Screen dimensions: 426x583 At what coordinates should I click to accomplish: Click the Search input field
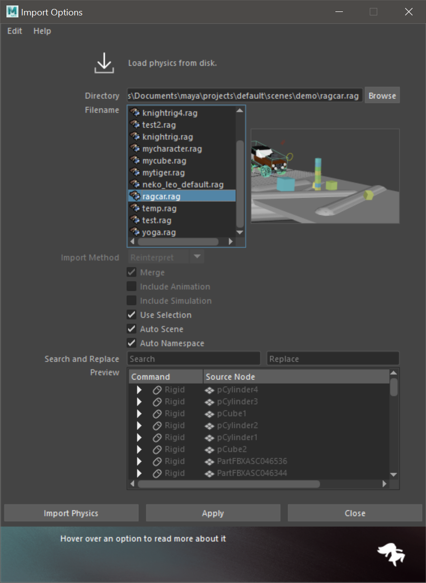194,359
